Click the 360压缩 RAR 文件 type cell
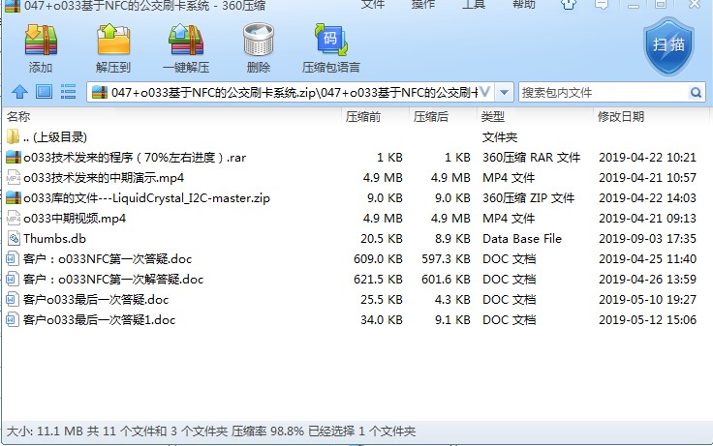Screen dimensions: 713x446 pos(531,158)
